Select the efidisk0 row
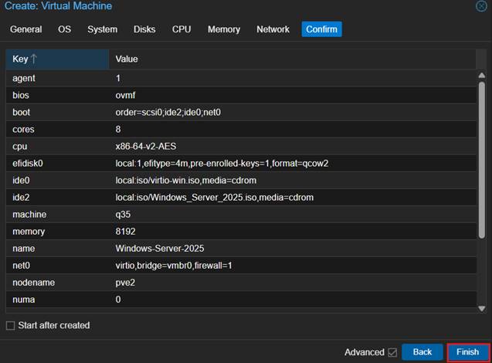This screenshot has height=363, width=492. coord(232,163)
